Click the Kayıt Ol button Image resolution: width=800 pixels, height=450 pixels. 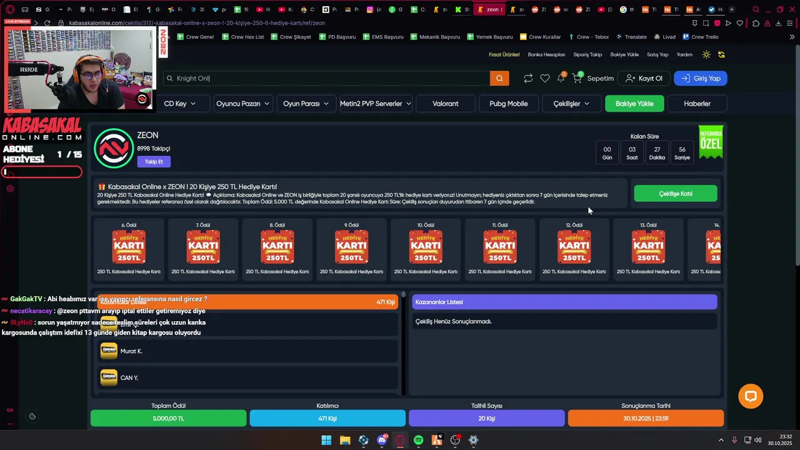pyautogui.click(x=644, y=78)
